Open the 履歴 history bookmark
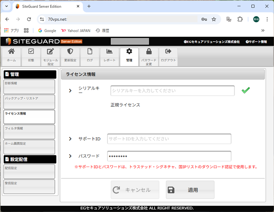Screen dimensions: 274x212 [103, 31]
